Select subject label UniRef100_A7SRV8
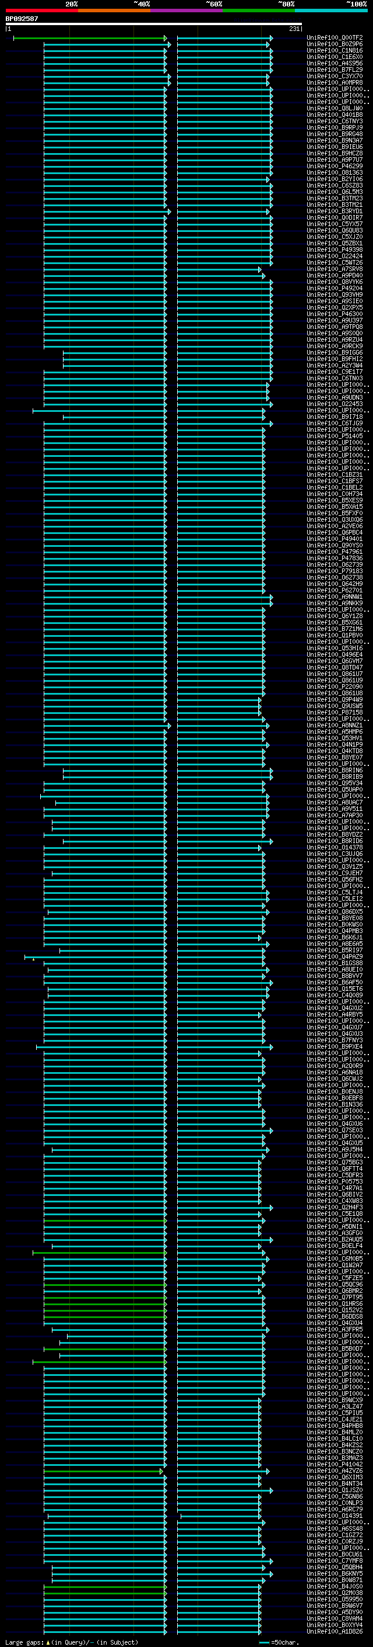 coord(335,269)
